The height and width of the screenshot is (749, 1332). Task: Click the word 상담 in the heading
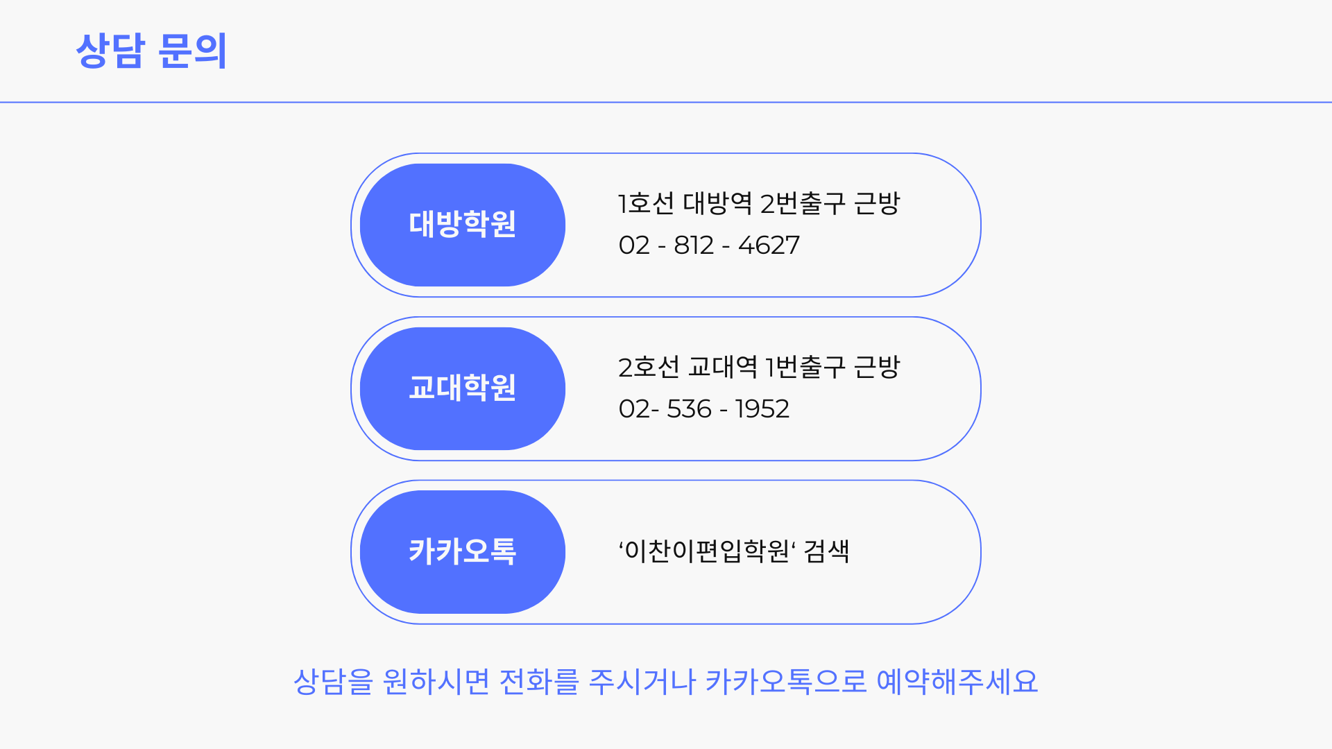click(110, 51)
